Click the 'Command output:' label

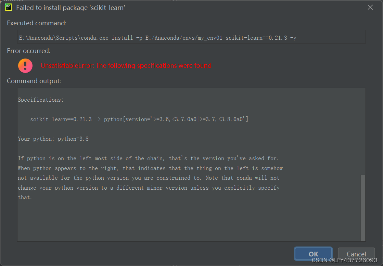point(34,81)
